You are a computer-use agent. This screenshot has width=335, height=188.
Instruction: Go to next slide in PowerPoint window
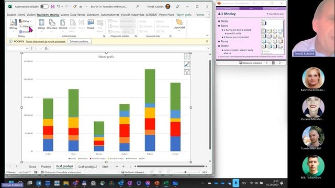click(280, 63)
